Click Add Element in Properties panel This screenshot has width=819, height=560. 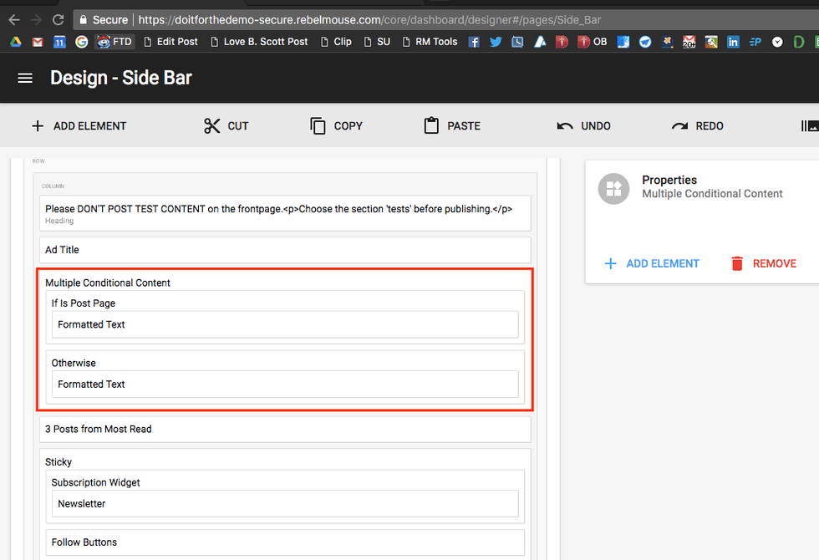click(651, 263)
